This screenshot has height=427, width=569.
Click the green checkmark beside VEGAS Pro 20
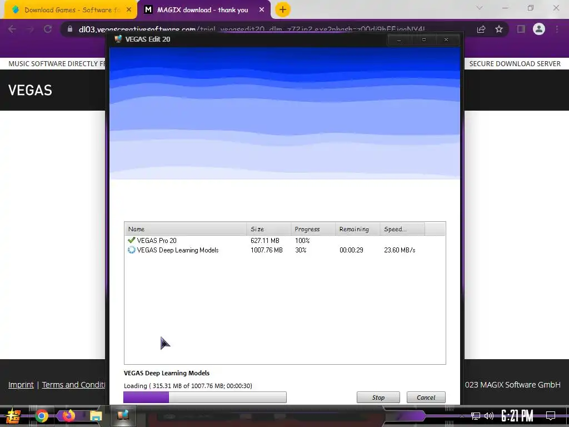[131, 240]
